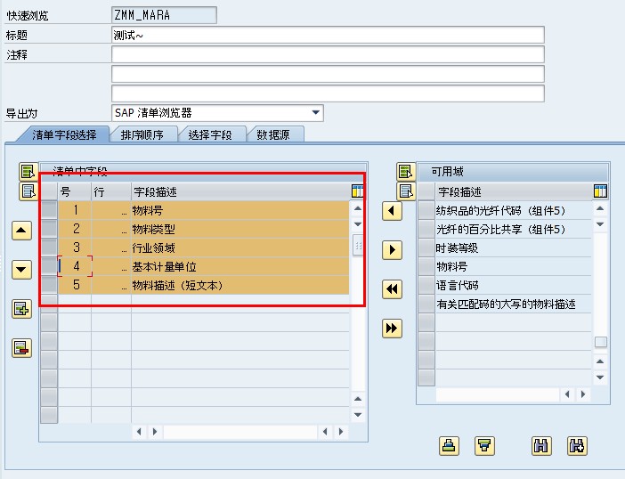625x479 pixels.
Task: Select row selector for 基本计量单位 row
Action: coord(49,266)
